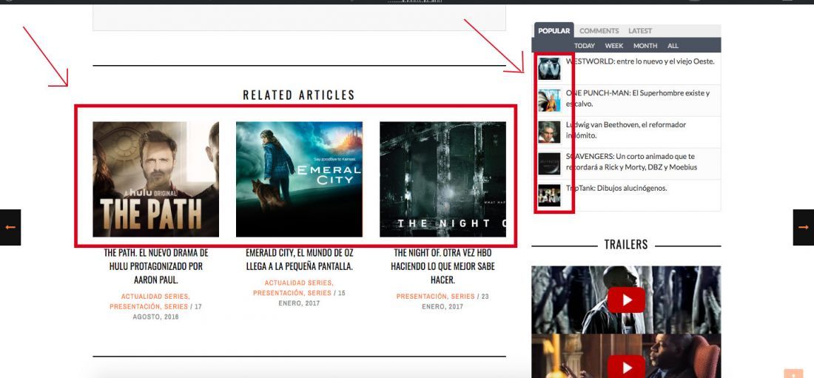The image size is (814, 378).
Task: Open TripTank: Dibujos alucinógenos link
Action: pos(616,188)
